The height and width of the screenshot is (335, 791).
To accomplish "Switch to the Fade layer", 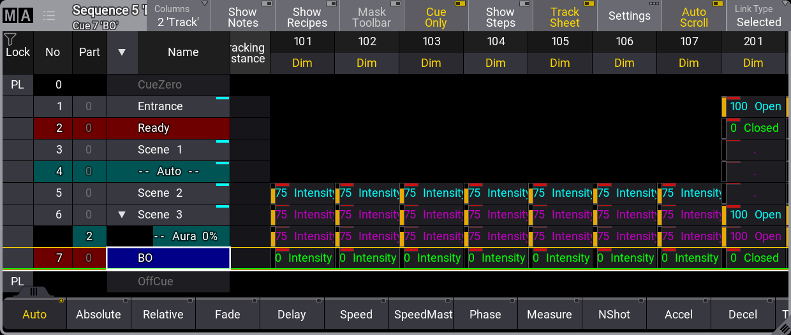I will pyautogui.click(x=227, y=314).
